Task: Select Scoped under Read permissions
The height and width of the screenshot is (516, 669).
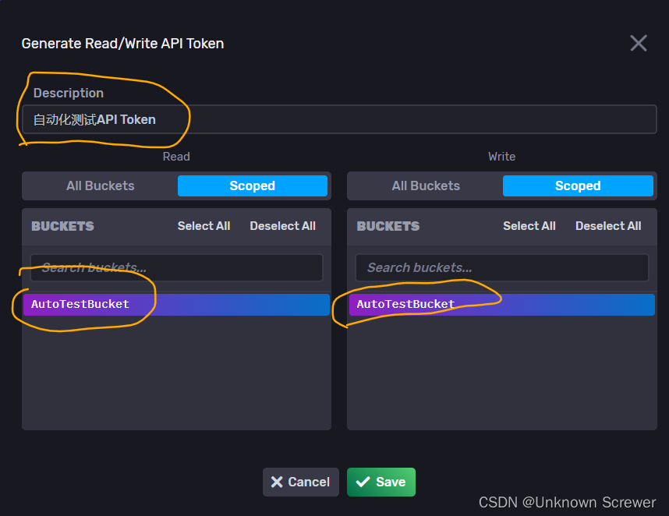Action: coord(252,186)
